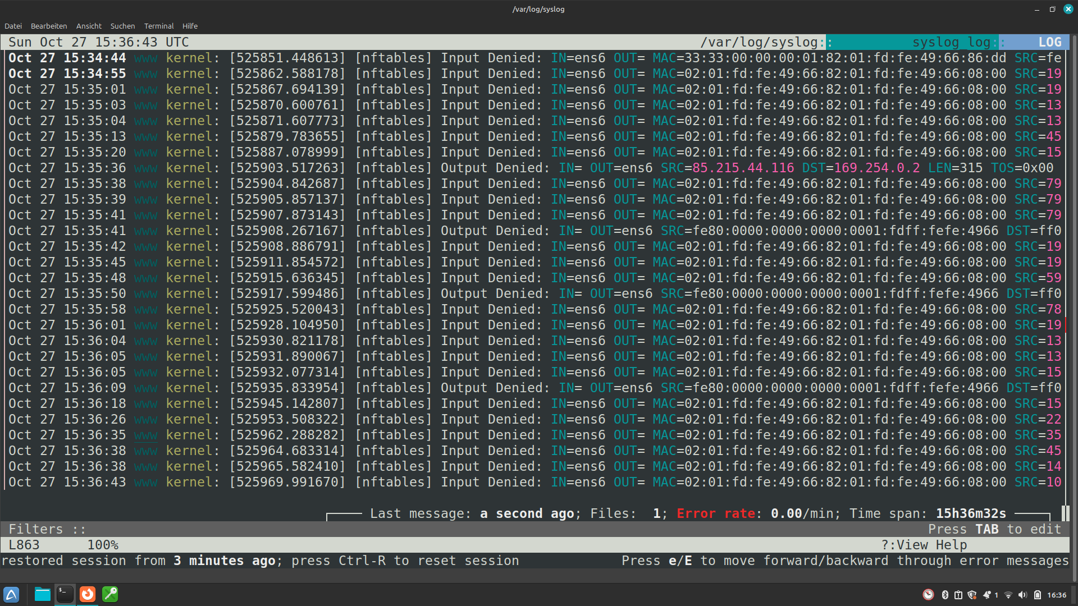
Task: Click the Wi-Fi network tray icon
Action: click(1008, 595)
